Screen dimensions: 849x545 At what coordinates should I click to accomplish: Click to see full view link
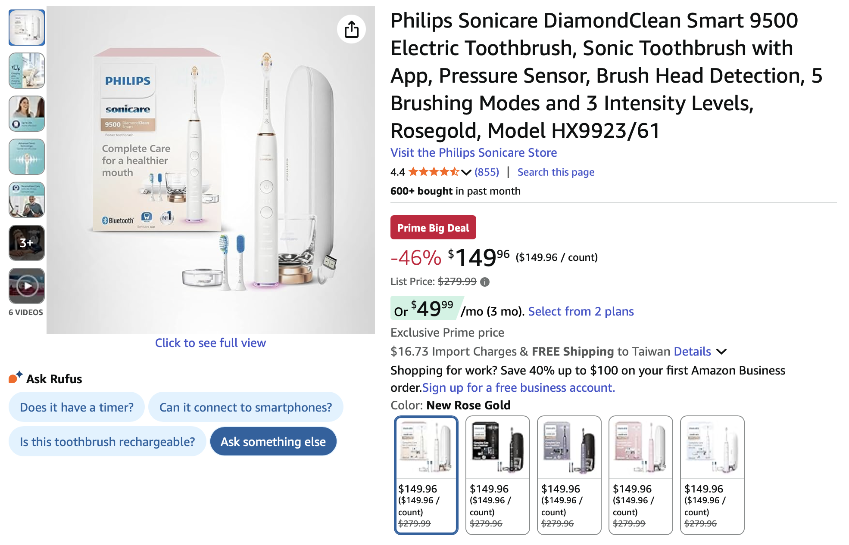click(x=210, y=343)
